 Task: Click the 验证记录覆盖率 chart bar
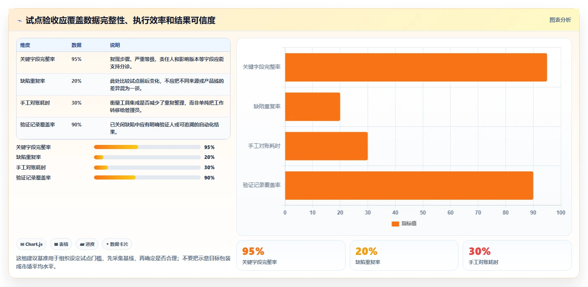click(x=409, y=185)
